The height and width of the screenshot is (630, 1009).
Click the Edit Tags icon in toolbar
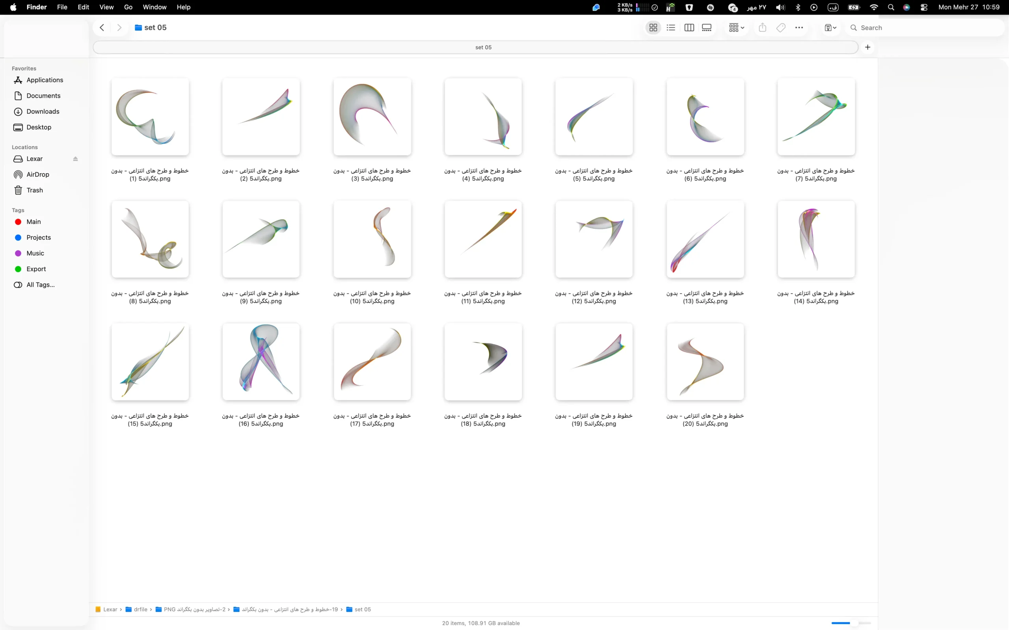click(781, 28)
